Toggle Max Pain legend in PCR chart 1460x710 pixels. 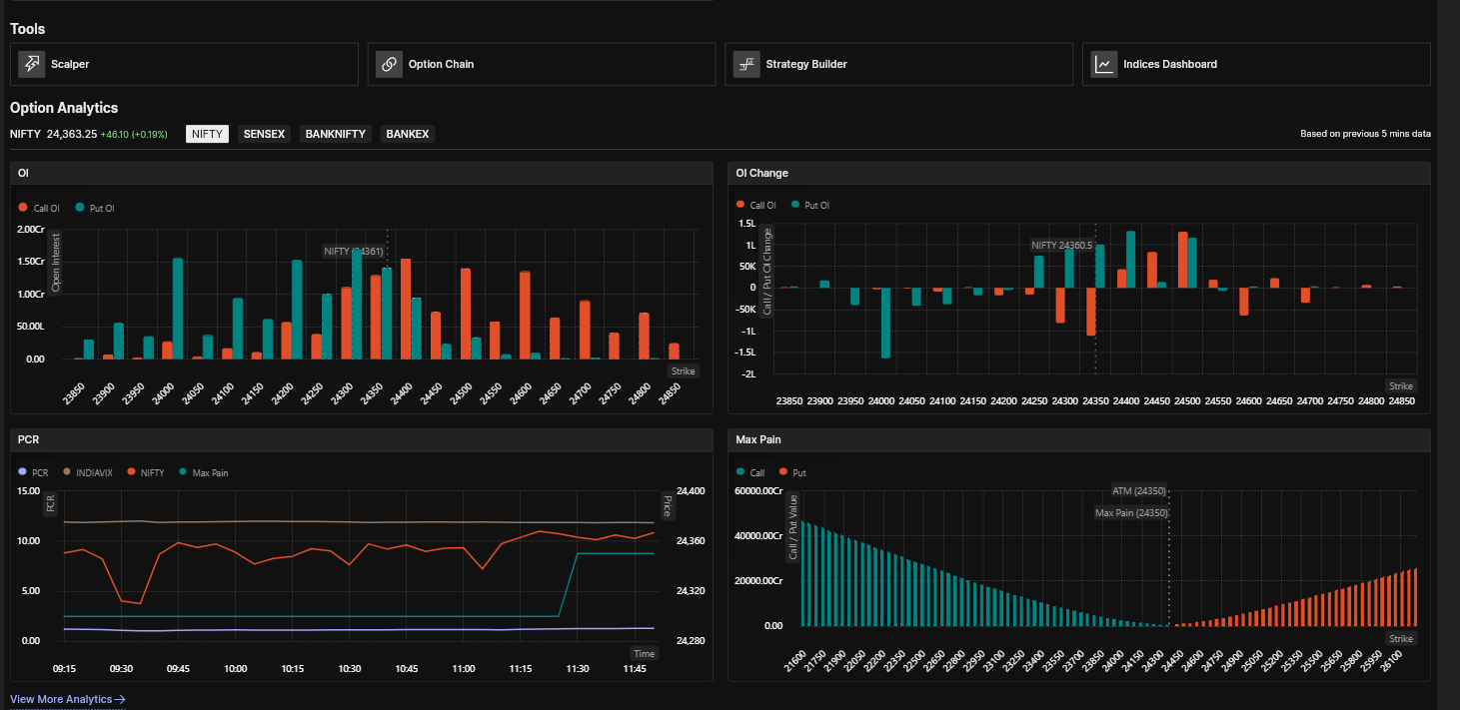(x=203, y=472)
